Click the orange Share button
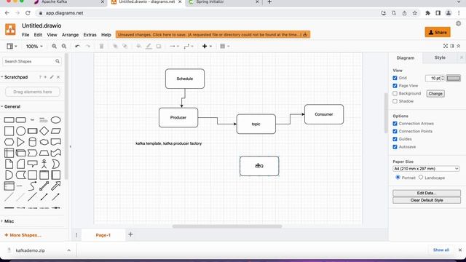Viewport: 466px width, 262px height. click(x=438, y=32)
